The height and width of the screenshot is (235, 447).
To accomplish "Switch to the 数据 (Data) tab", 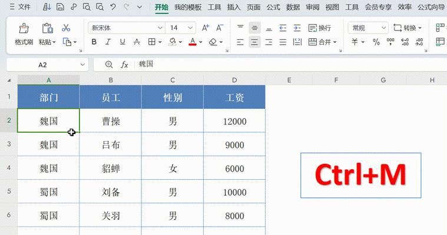I will 293,7.
